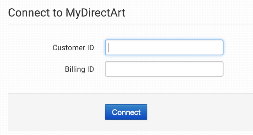Connect to MyDirectArt with the button
Screen dimensions: 253x135
[126, 112]
